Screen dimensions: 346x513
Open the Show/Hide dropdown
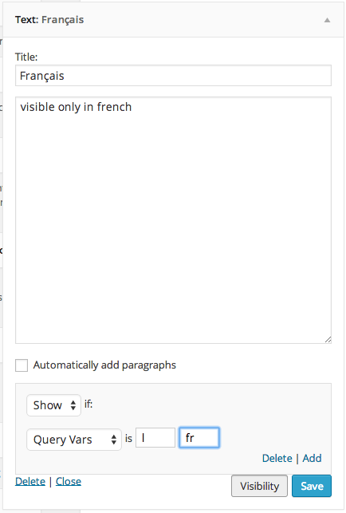click(x=53, y=405)
